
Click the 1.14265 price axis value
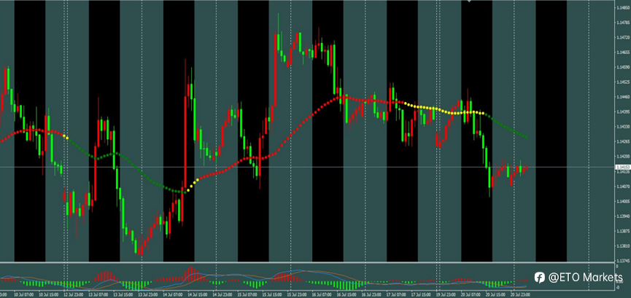pyautogui.click(x=624, y=141)
